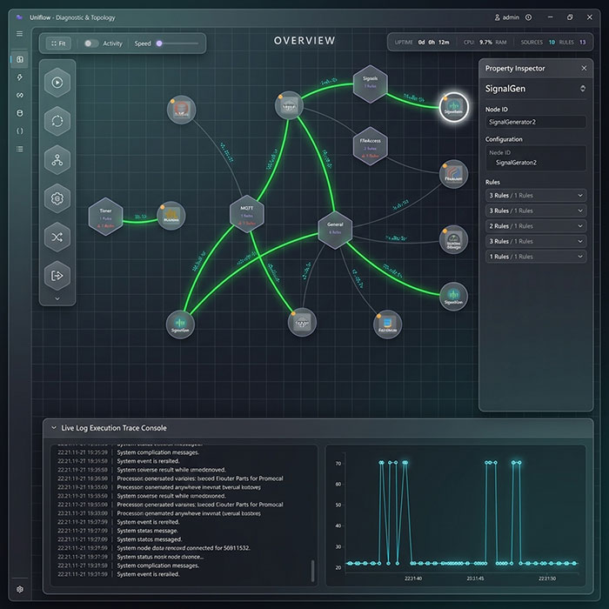Open the database sidebar icon
The height and width of the screenshot is (609, 609).
click(x=20, y=113)
